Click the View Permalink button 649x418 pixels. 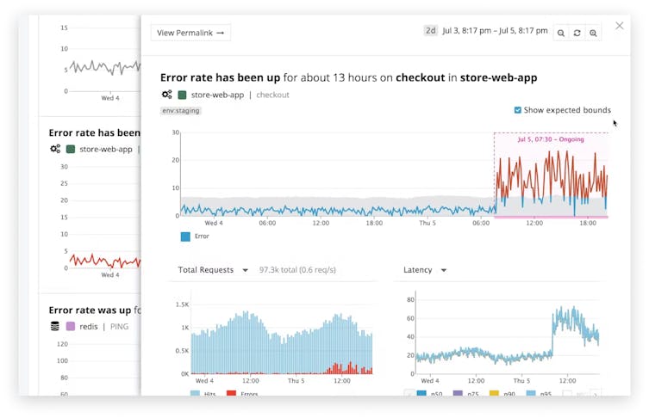(x=190, y=33)
